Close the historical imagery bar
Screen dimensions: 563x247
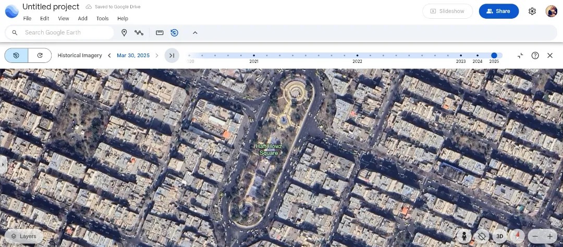click(550, 56)
